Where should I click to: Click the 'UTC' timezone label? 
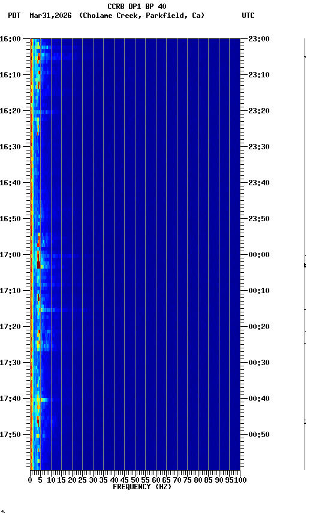[248, 16]
